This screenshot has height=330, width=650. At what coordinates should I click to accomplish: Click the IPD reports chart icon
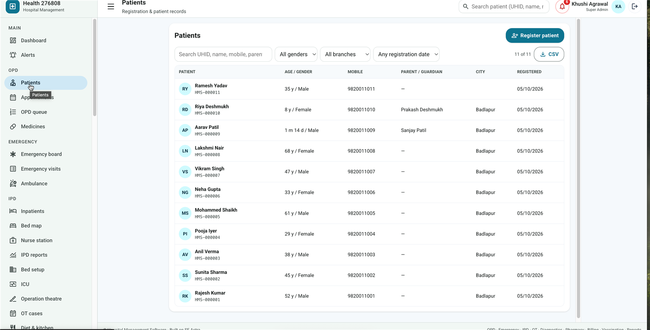click(x=13, y=255)
